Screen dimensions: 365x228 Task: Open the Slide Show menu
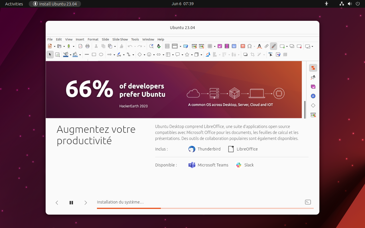pos(120,39)
